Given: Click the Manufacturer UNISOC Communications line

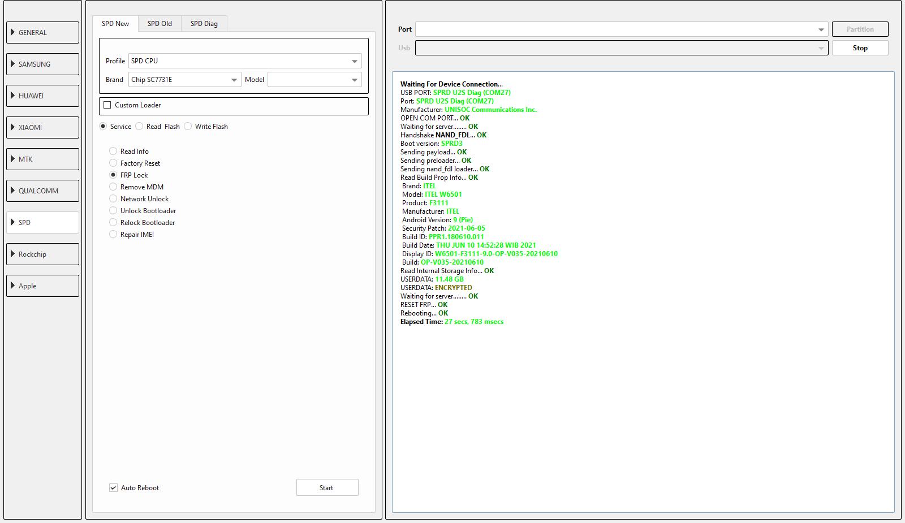Looking at the screenshot, I should [468, 110].
